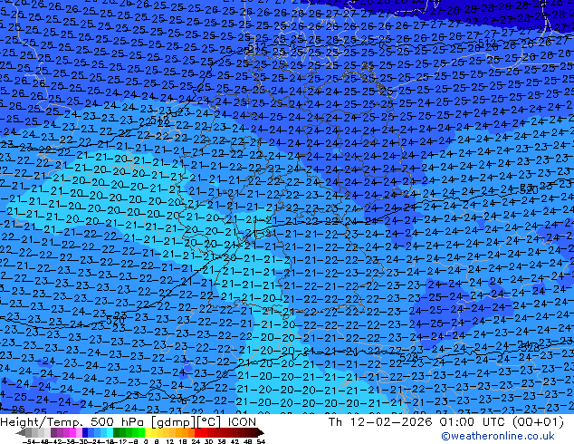Click the 'ICON' model name label
This screenshot has height=444, width=574.
point(242,422)
